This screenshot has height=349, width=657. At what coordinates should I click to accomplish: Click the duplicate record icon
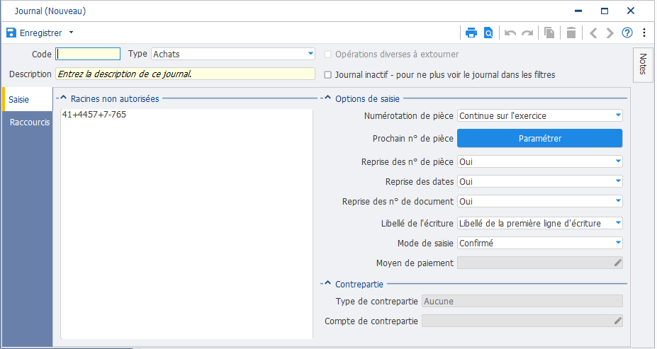pos(549,33)
